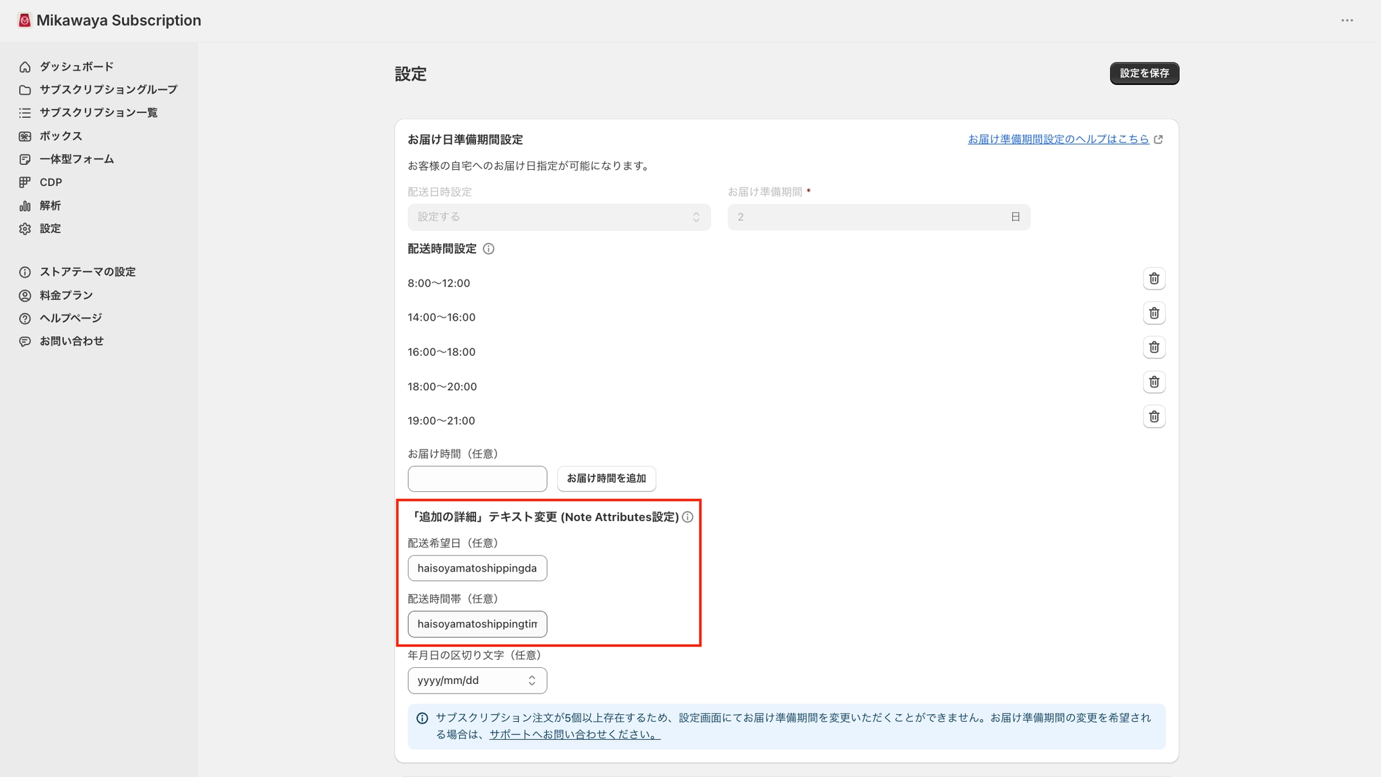
Task: Focus the 配送希望日（任意）input field
Action: (477, 568)
